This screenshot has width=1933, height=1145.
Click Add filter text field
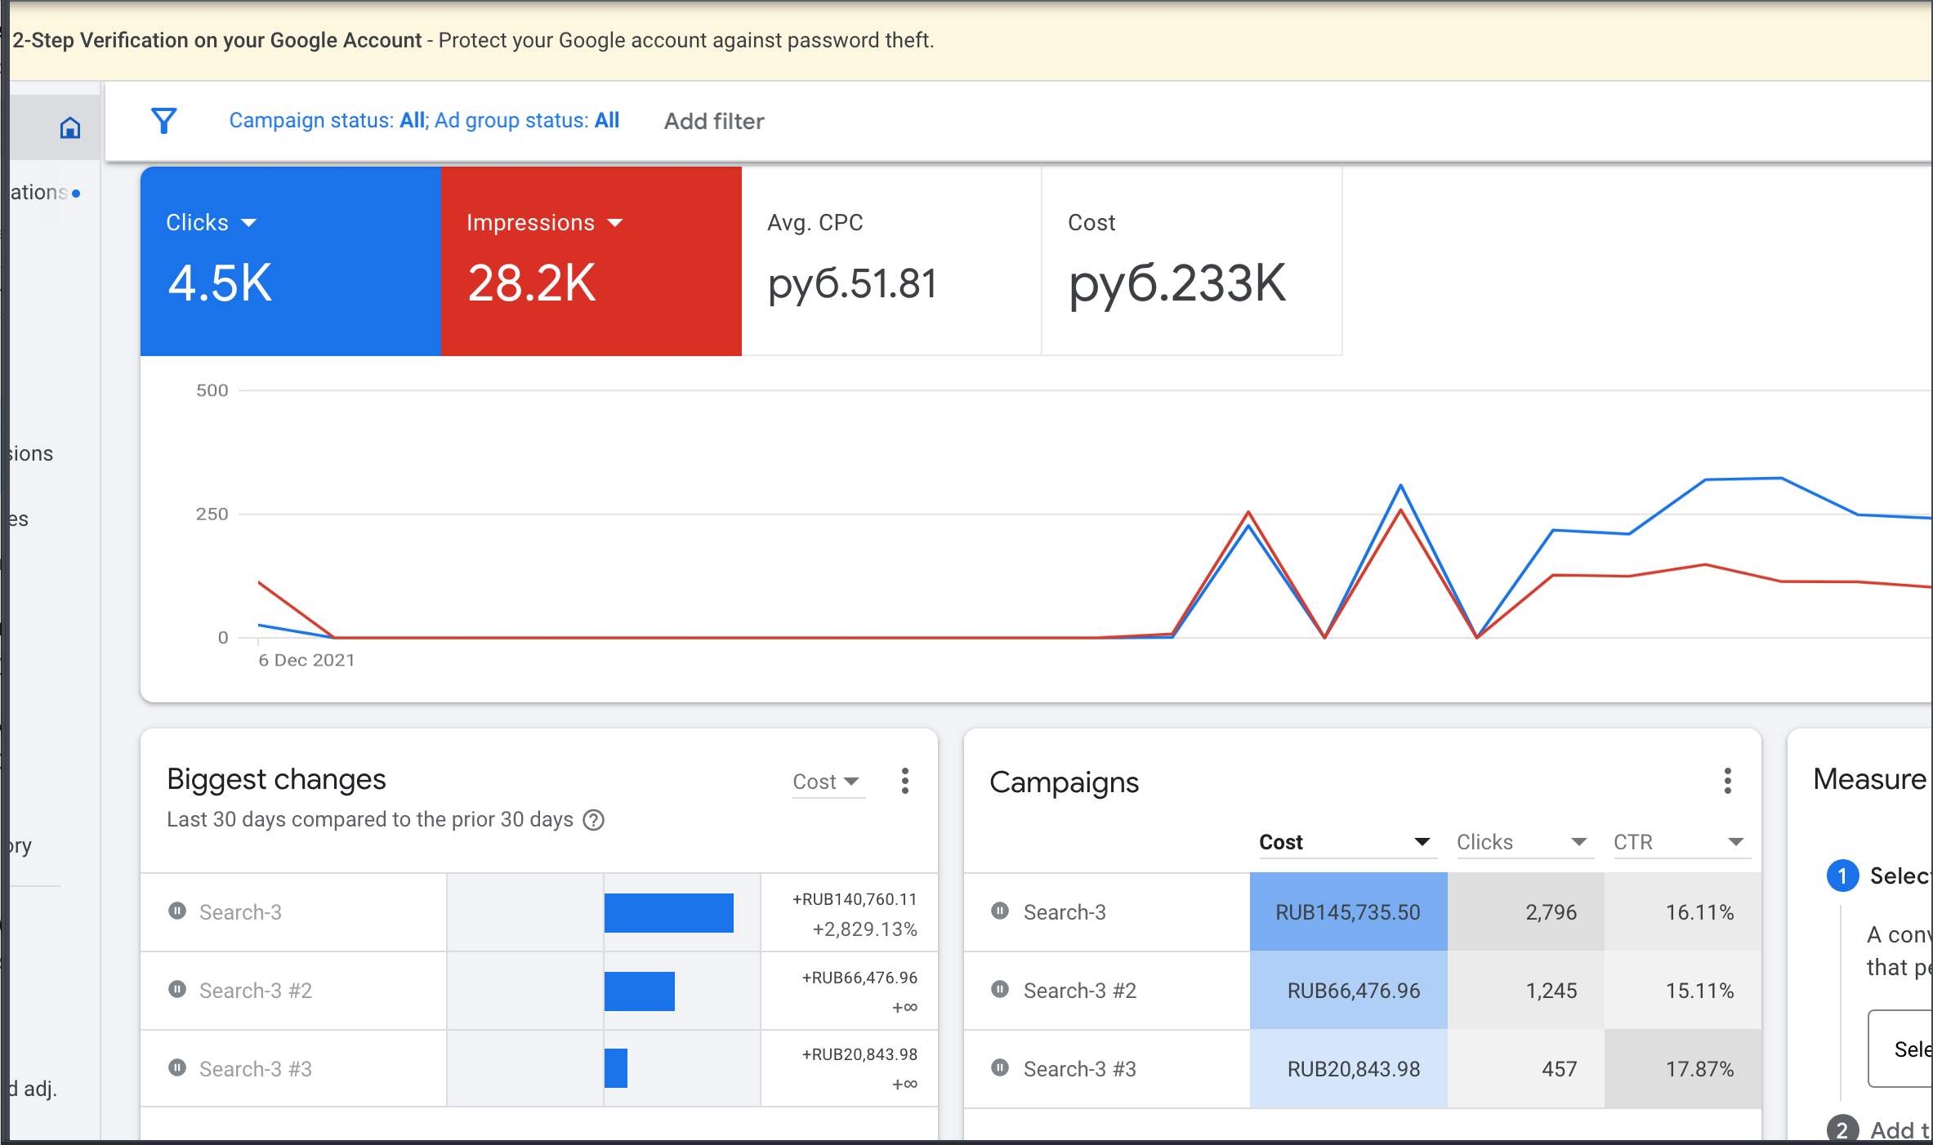click(x=714, y=122)
